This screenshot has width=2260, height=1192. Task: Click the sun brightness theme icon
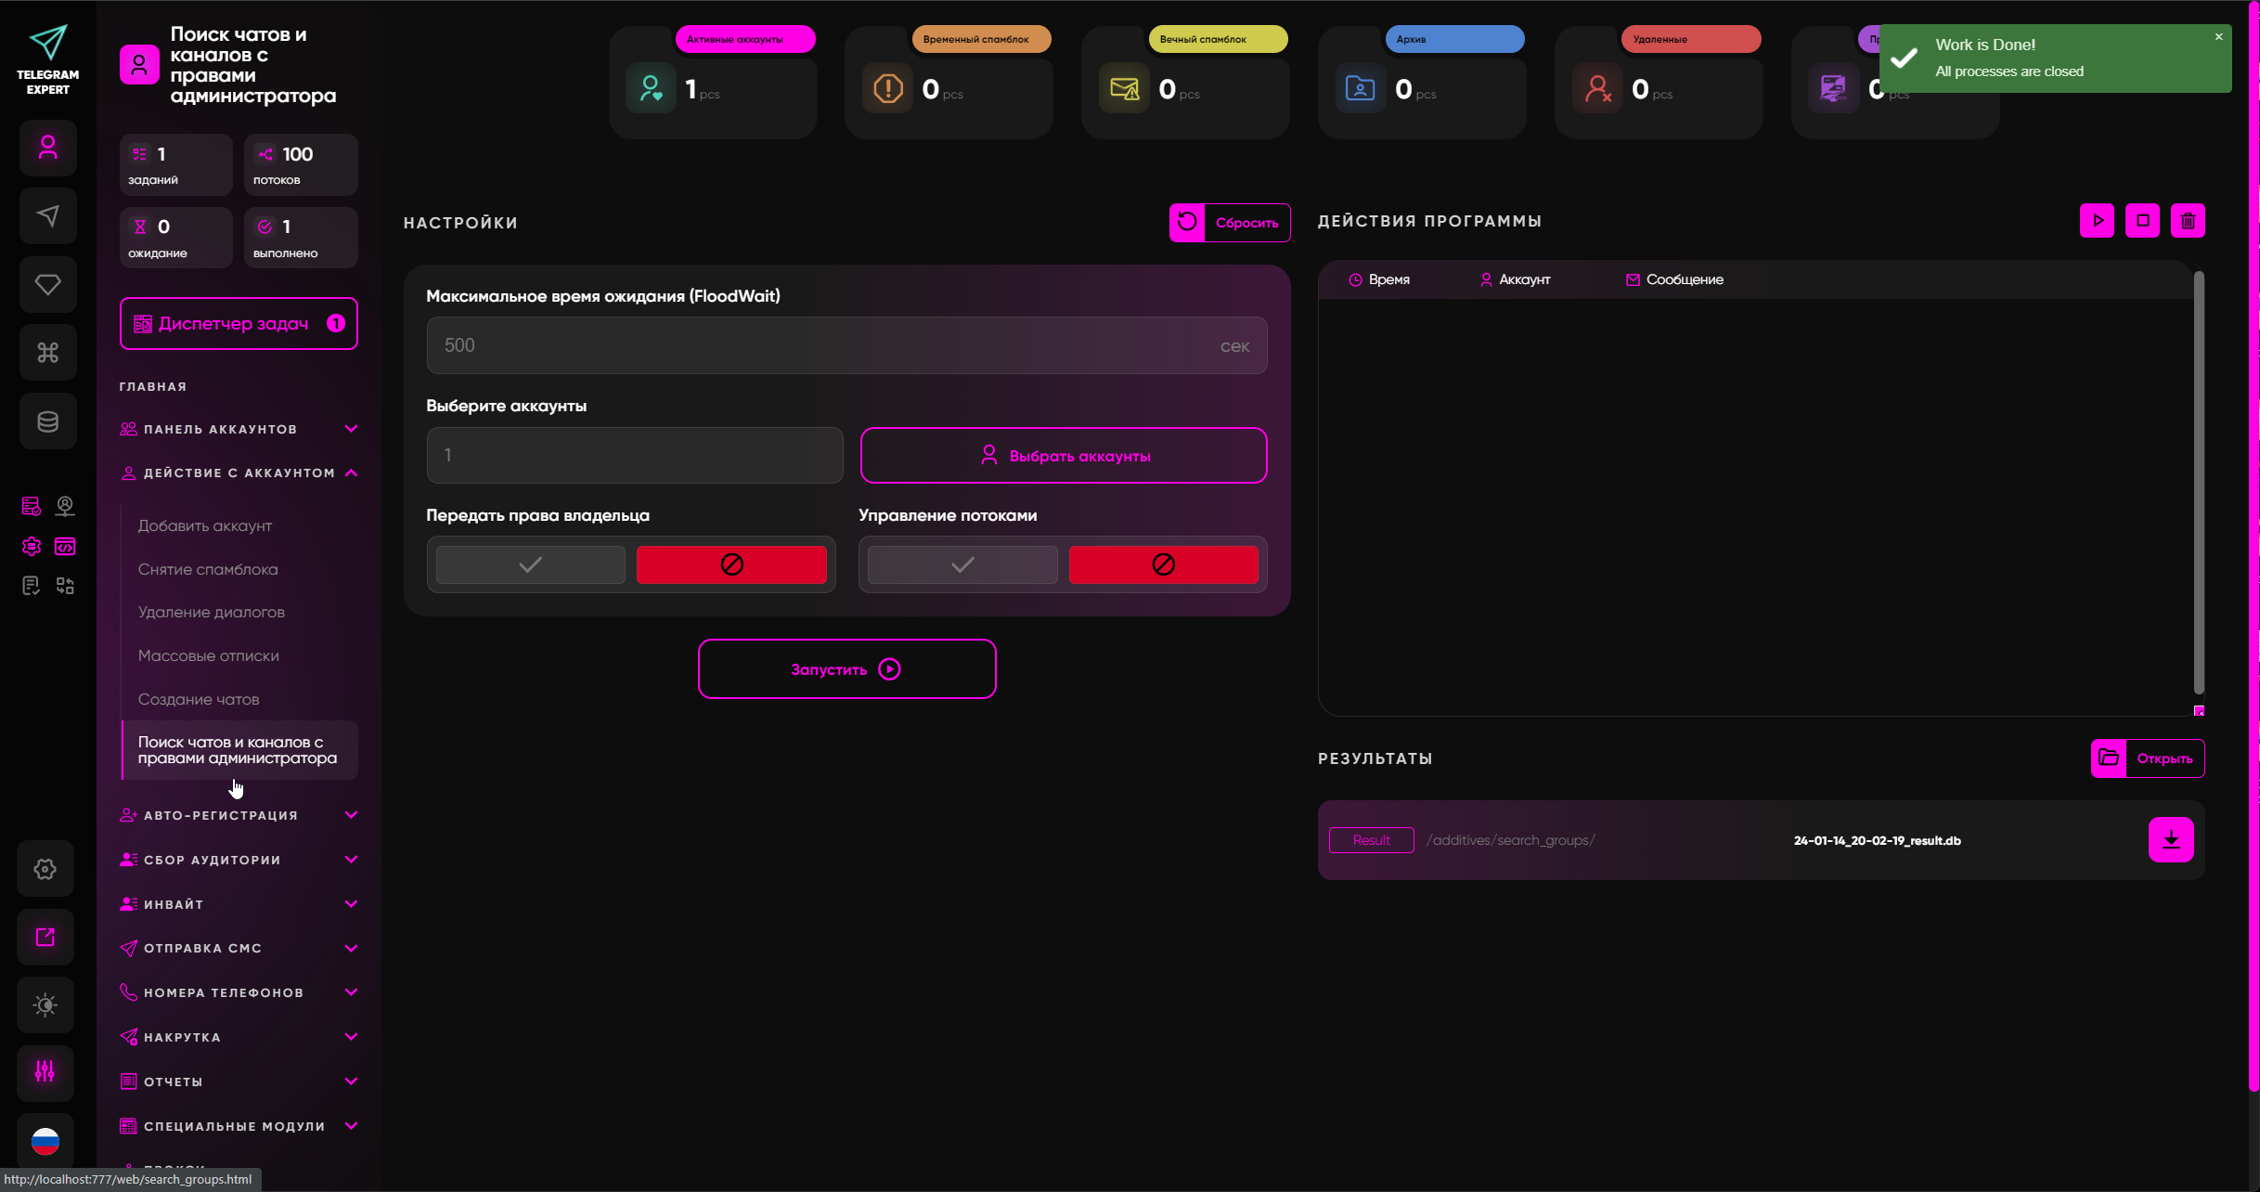(x=45, y=1005)
